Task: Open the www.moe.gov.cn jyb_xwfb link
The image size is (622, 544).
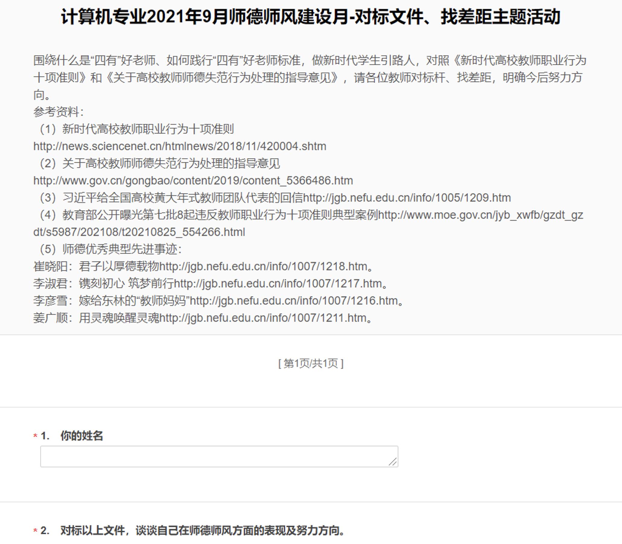Action: tap(480, 215)
